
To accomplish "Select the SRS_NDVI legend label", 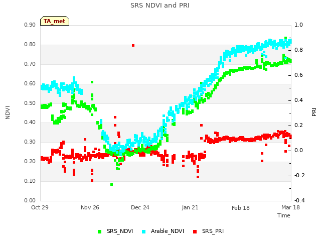I will (x=120, y=231).
